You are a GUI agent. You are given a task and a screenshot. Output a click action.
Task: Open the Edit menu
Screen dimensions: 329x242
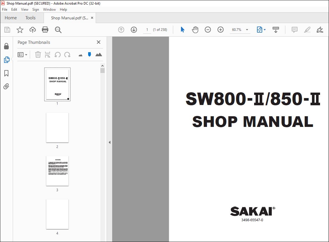click(14, 10)
